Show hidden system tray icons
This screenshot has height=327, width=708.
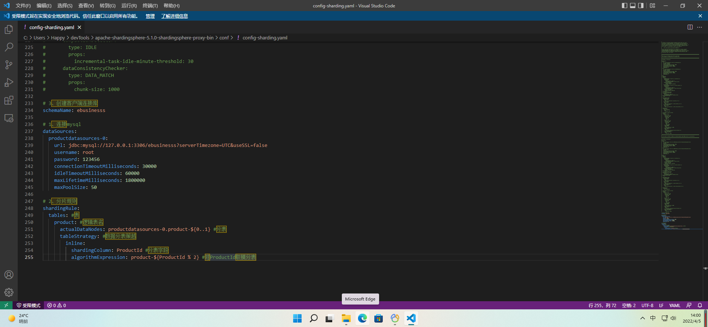tap(643, 318)
